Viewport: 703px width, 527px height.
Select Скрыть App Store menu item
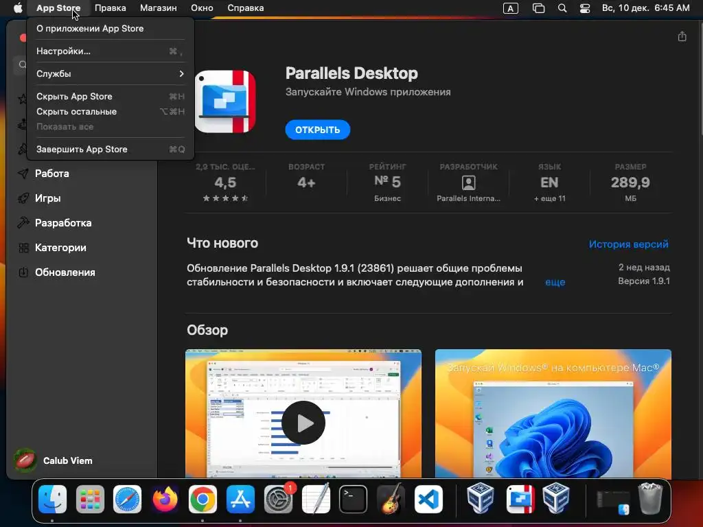click(x=111, y=96)
